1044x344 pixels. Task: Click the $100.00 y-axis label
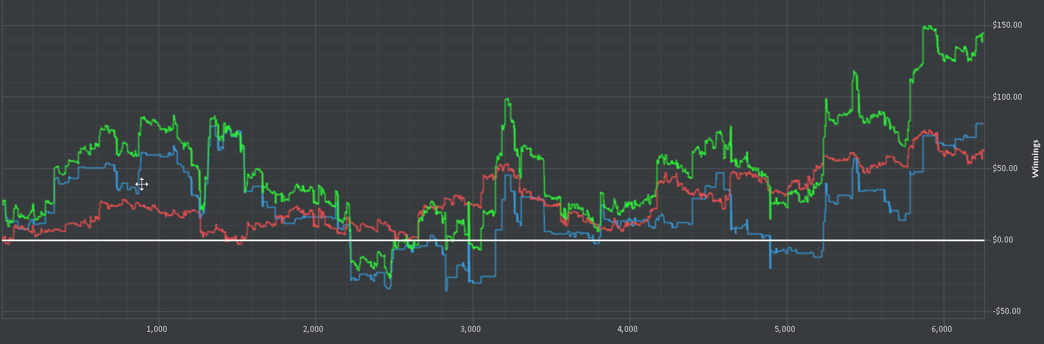click(x=1007, y=97)
